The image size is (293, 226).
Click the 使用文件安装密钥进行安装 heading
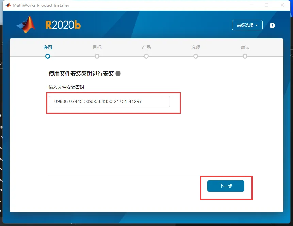coord(81,74)
